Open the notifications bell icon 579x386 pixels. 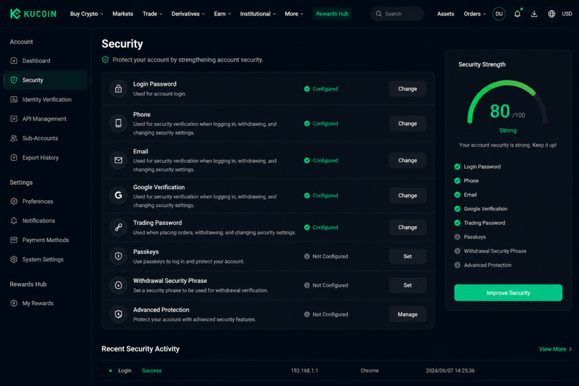click(517, 14)
